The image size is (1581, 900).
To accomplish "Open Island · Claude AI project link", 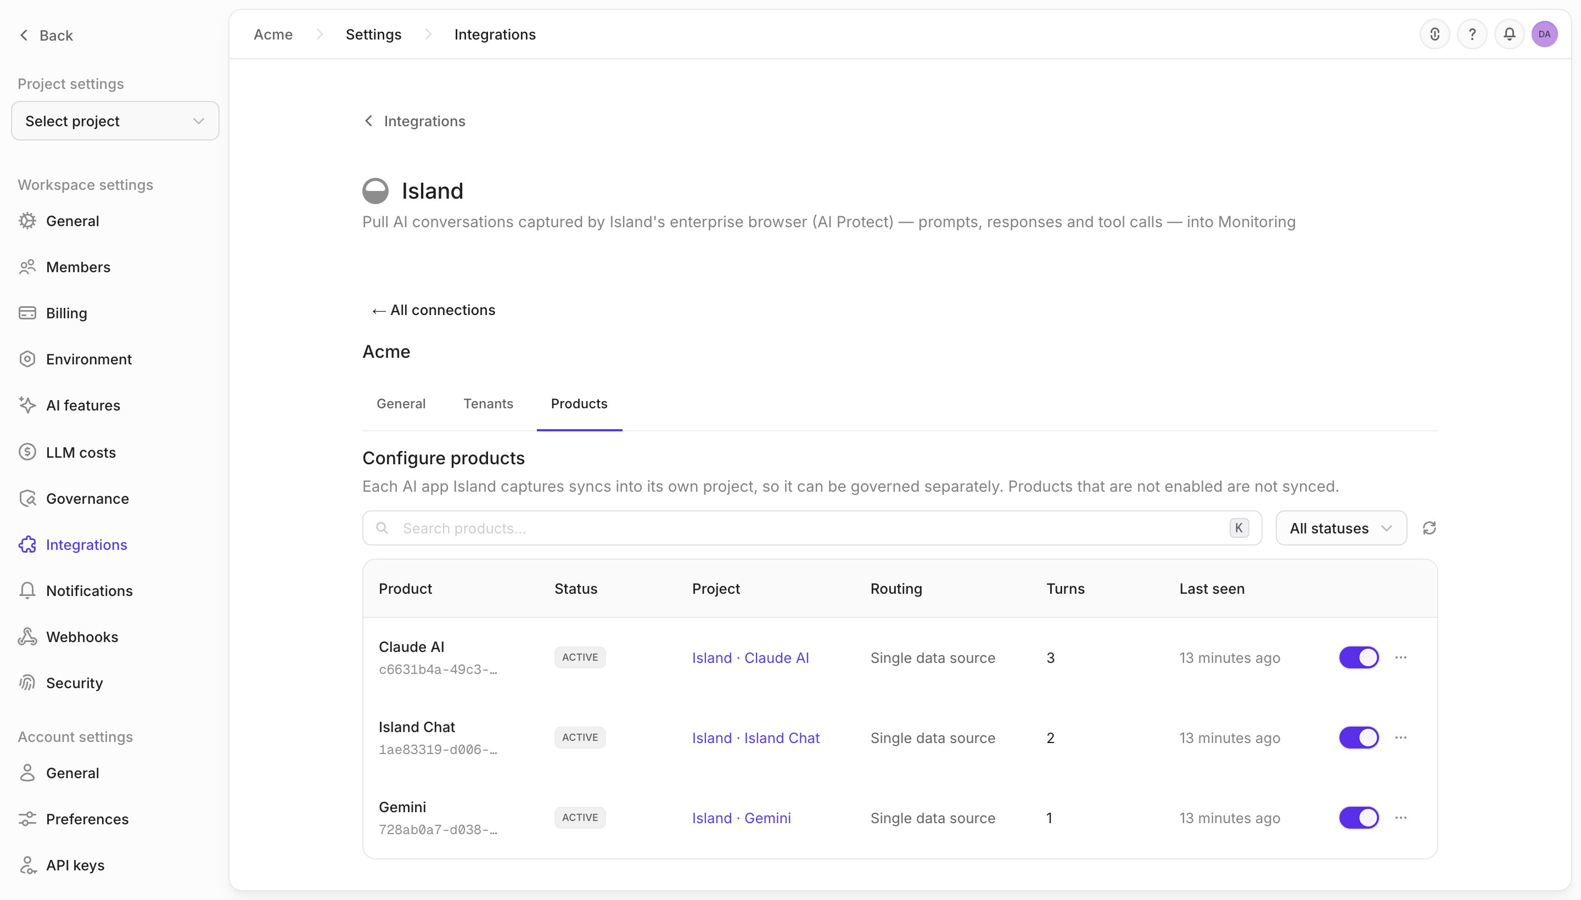I will click(x=750, y=657).
